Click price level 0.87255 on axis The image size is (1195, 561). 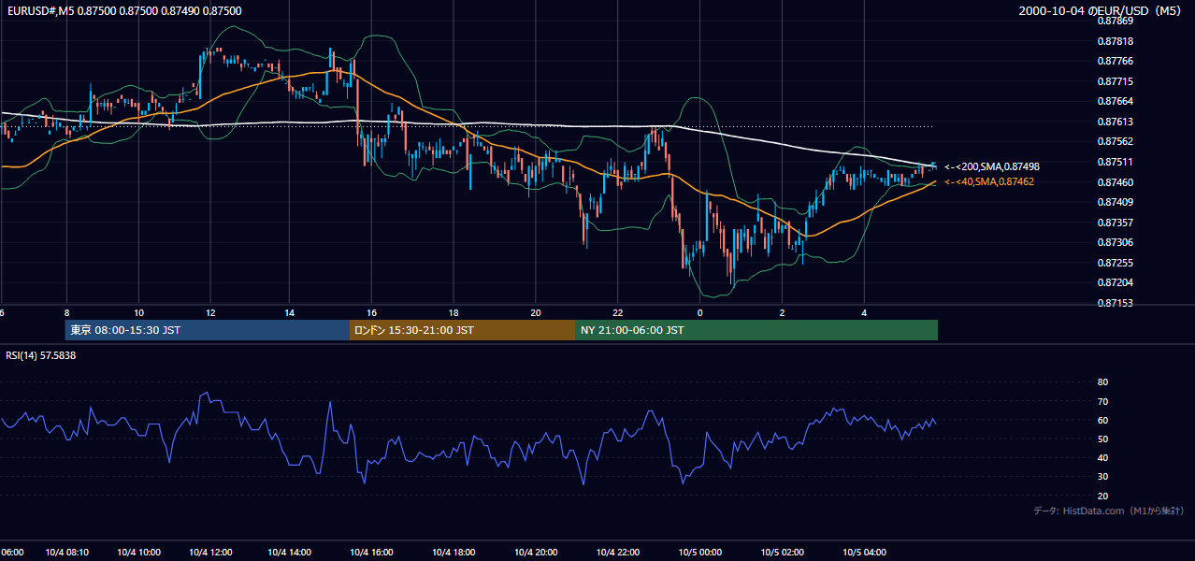[x=1115, y=263]
